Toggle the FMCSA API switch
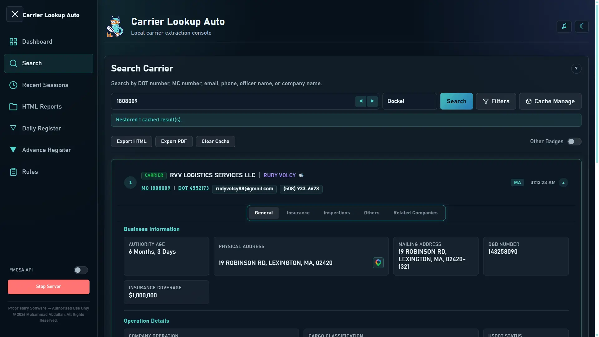This screenshot has width=599, height=337. pos(81,270)
